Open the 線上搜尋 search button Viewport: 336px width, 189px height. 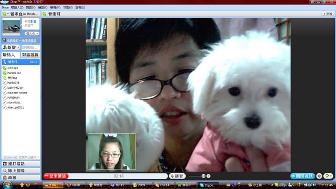(x=21, y=171)
